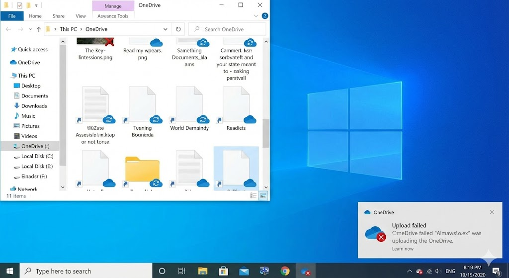Open Explorer help question mark icon
This screenshot has width=509, height=278.
point(265,16)
